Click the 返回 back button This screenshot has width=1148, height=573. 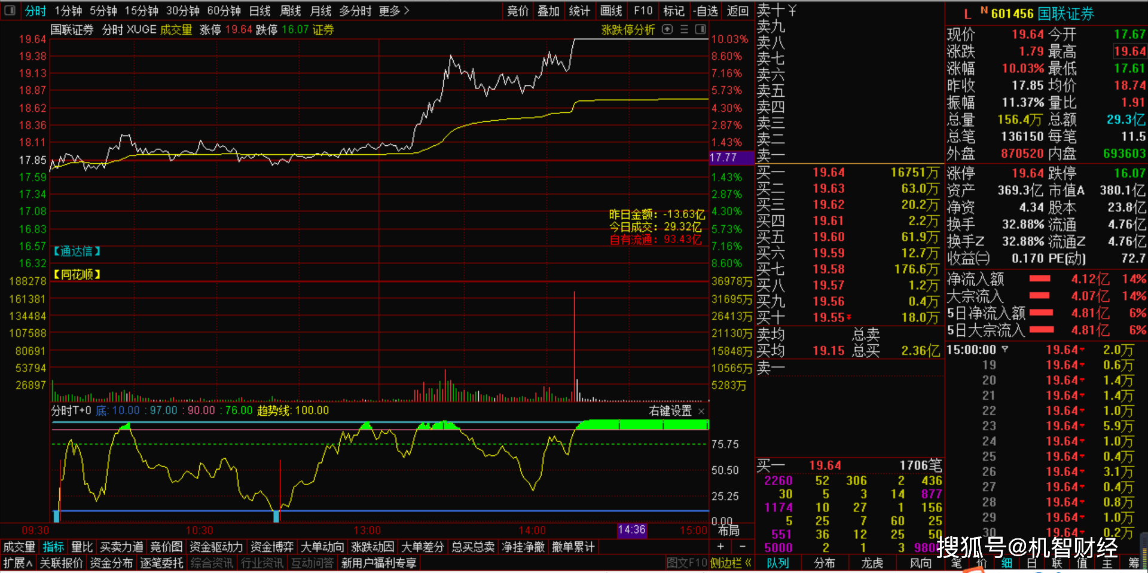(738, 11)
